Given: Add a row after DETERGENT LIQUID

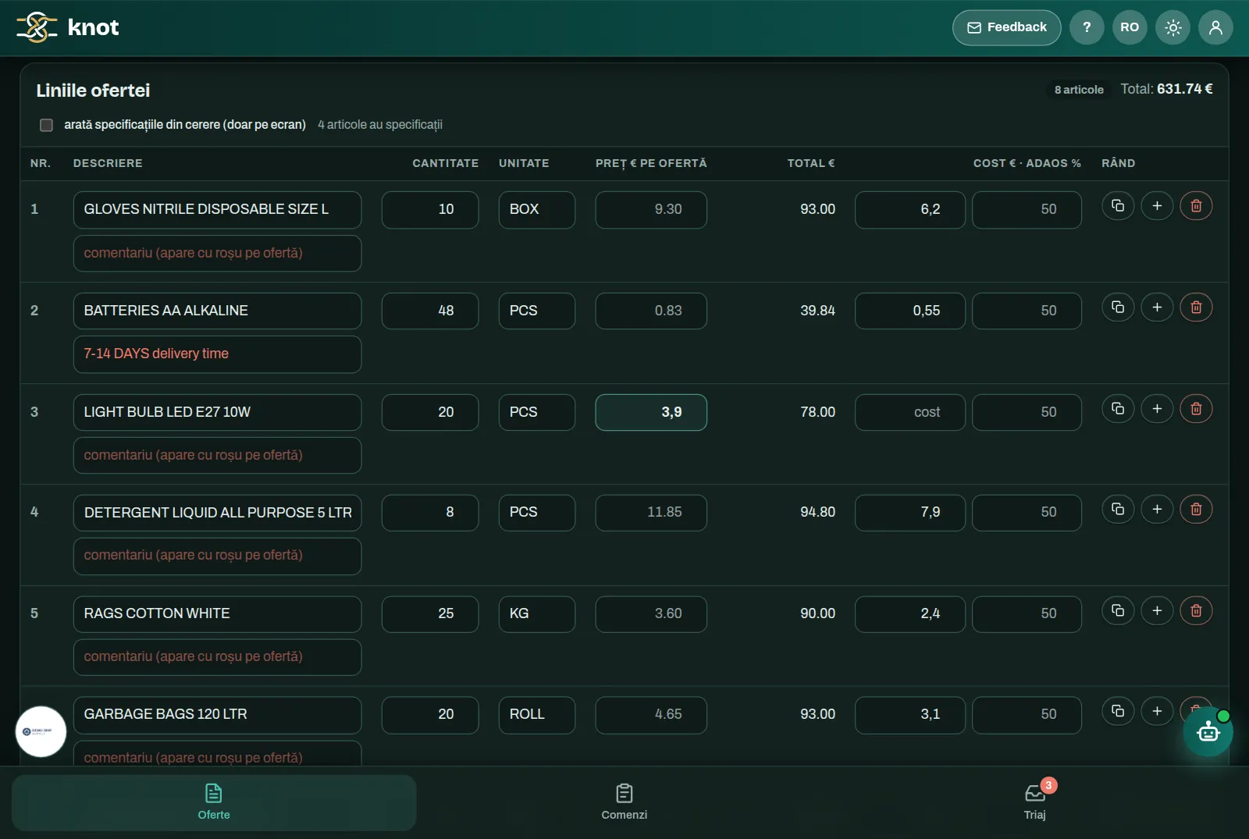Looking at the screenshot, I should (x=1157, y=510).
